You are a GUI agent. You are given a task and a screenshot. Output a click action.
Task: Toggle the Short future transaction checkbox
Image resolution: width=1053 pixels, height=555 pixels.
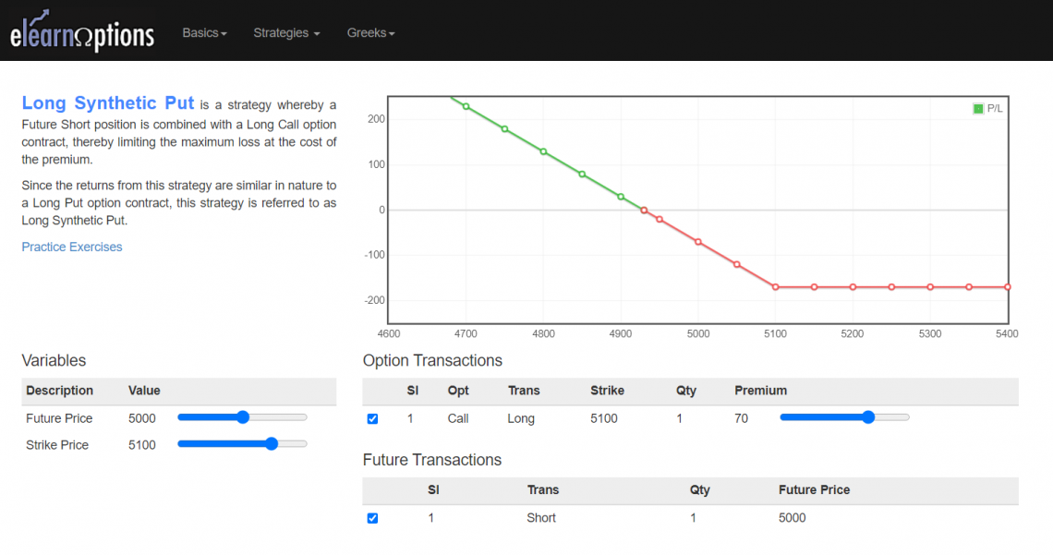click(372, 518)
